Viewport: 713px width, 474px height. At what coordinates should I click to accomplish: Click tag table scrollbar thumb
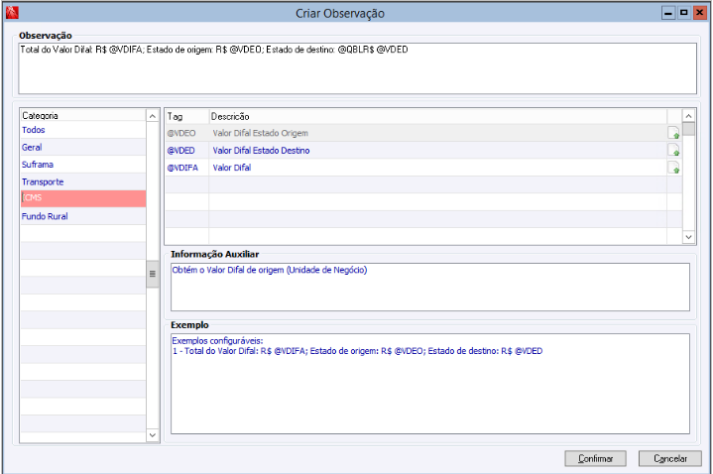[x=688, y=129]
